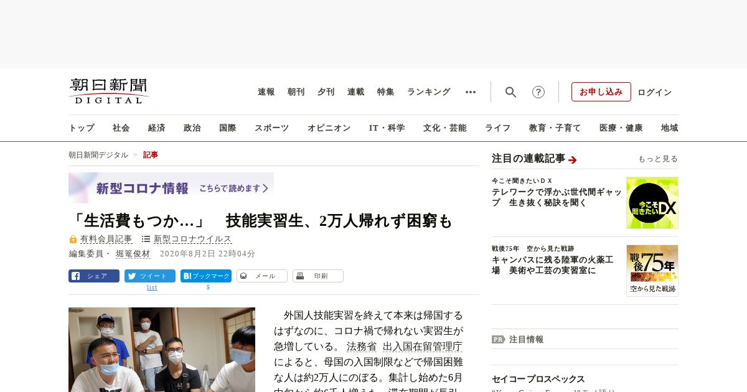Image resolution: width=747 pixels, height=392 pixels.
Task: Open the 法務省 link in the article
Action: coord(362,347)
